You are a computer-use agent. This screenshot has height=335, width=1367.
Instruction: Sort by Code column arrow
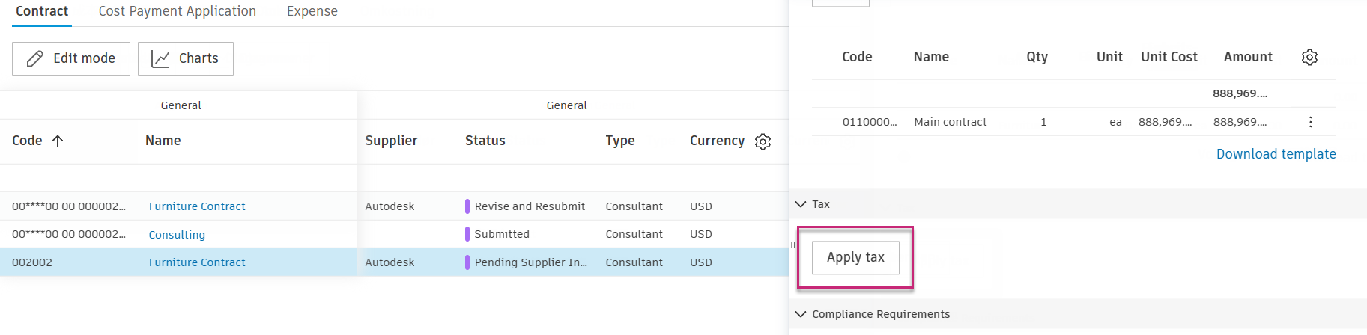[58, 141]
